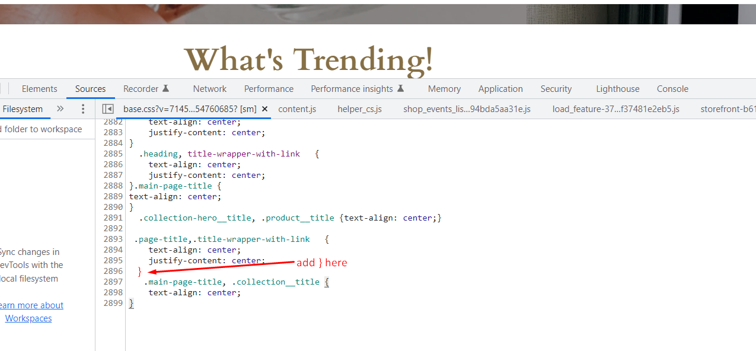Open the Recorder tab
The height and width of the screenshot is (351, 756).
click(x=146, y=89)
